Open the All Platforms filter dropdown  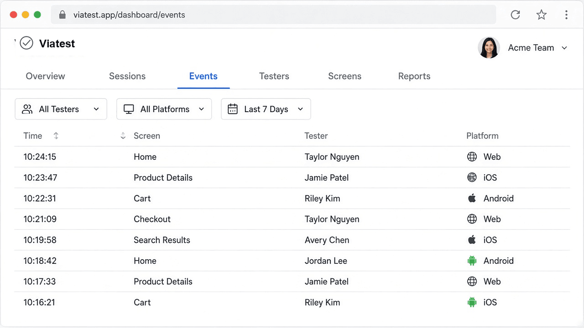(164, 109)
